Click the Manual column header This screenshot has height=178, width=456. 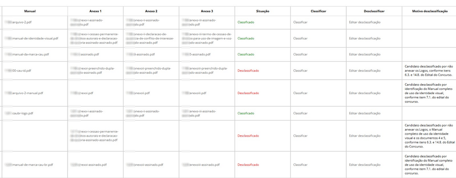pos(30,11)
